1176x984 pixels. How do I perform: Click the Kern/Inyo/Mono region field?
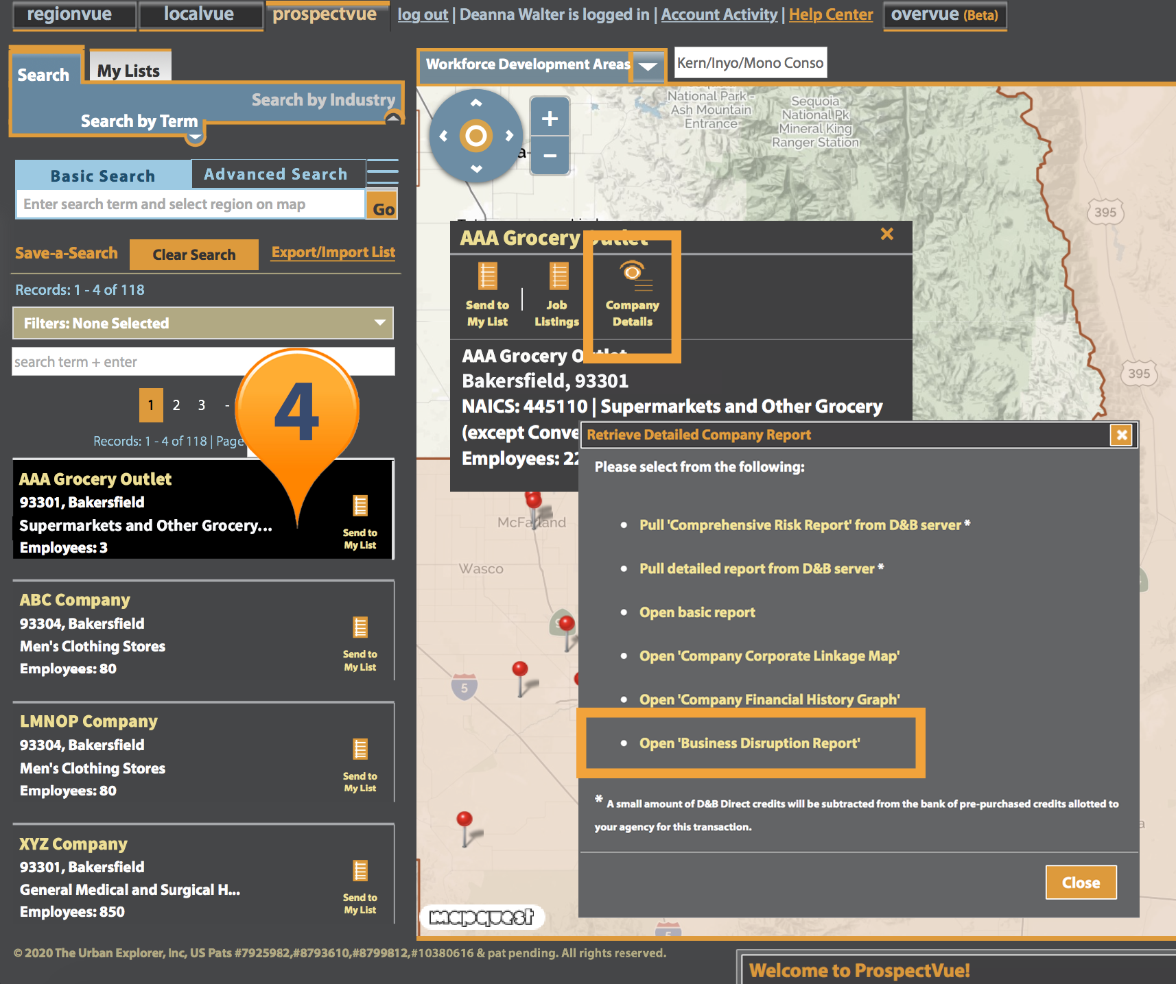751,63
